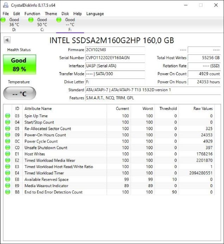Screen dimensions: 224x244
Task: Click the Features field with S.M.A.R.T., NCQ
Action: [x=153, y=98]
